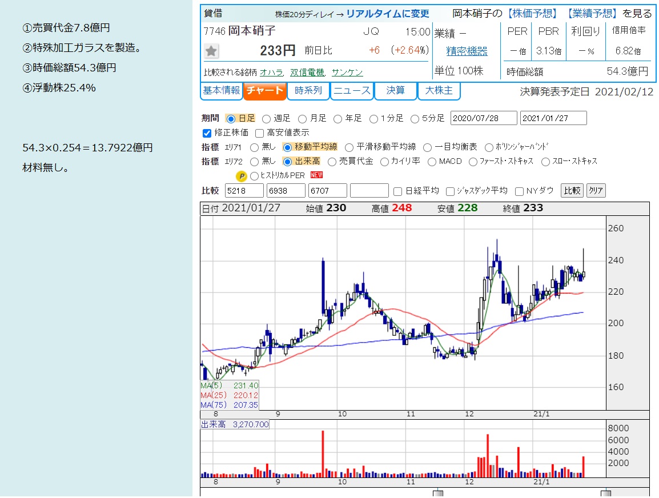Select the 一目均衡表 indicator radio
This screenshot has height=498, width=659.
[427, 147]
